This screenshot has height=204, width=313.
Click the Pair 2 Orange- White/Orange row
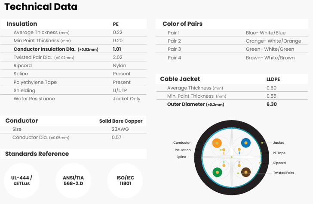coord(232,41)
